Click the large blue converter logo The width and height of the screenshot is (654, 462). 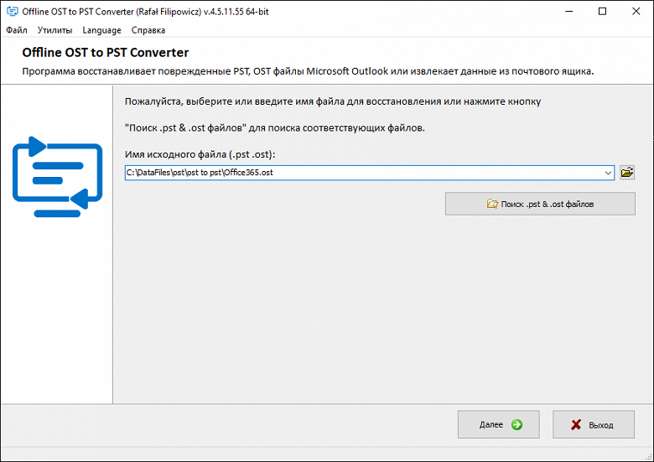[57, 177]
